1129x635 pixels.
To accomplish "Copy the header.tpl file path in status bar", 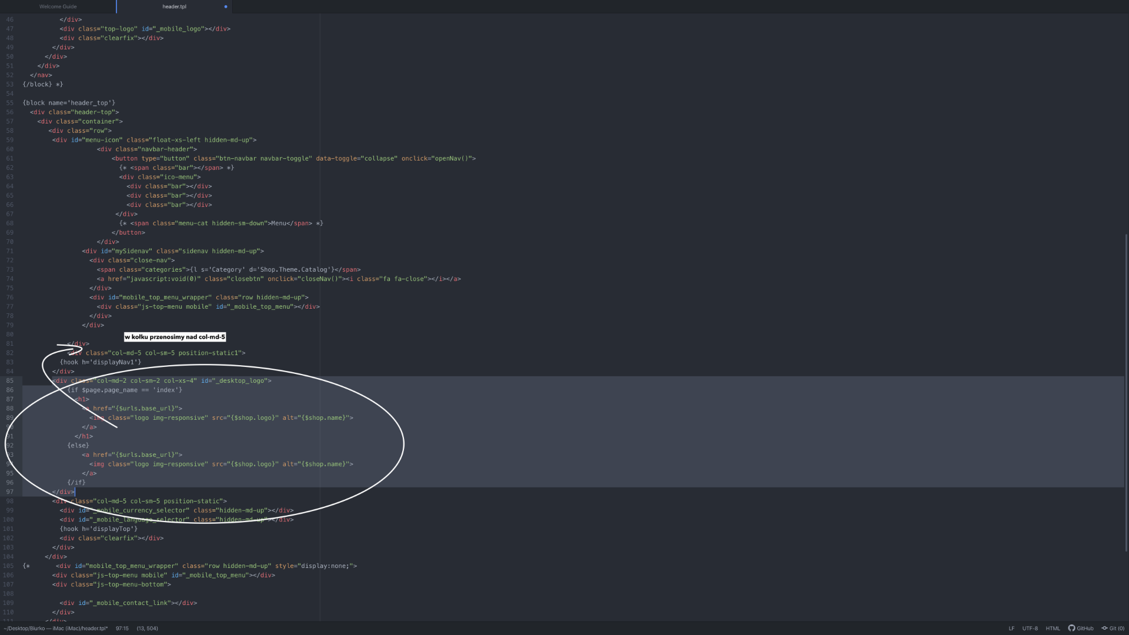I will pyautogui.click(x=55, y=628).
